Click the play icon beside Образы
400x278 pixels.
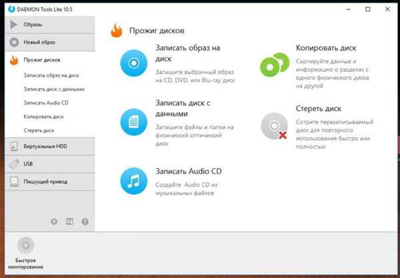coord(13,25)
